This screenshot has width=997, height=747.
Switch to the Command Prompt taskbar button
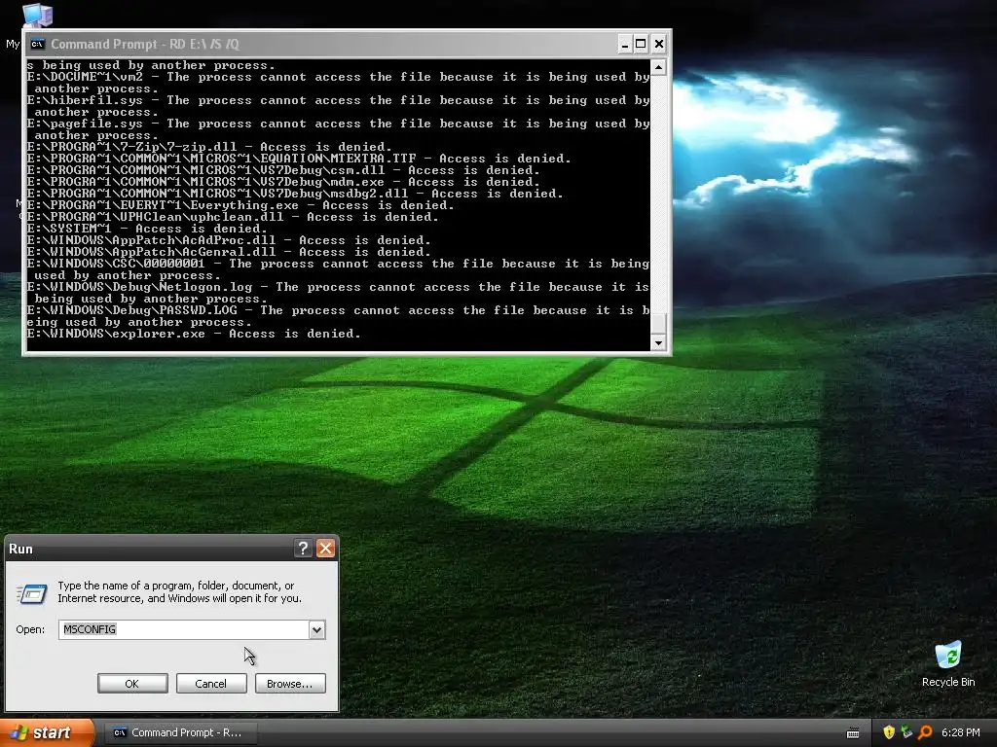(181, 732)
